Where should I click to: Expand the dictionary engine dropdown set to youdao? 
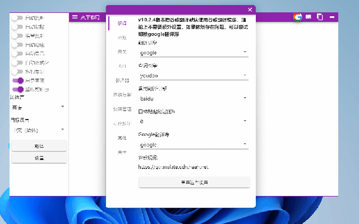pos(194,75)
